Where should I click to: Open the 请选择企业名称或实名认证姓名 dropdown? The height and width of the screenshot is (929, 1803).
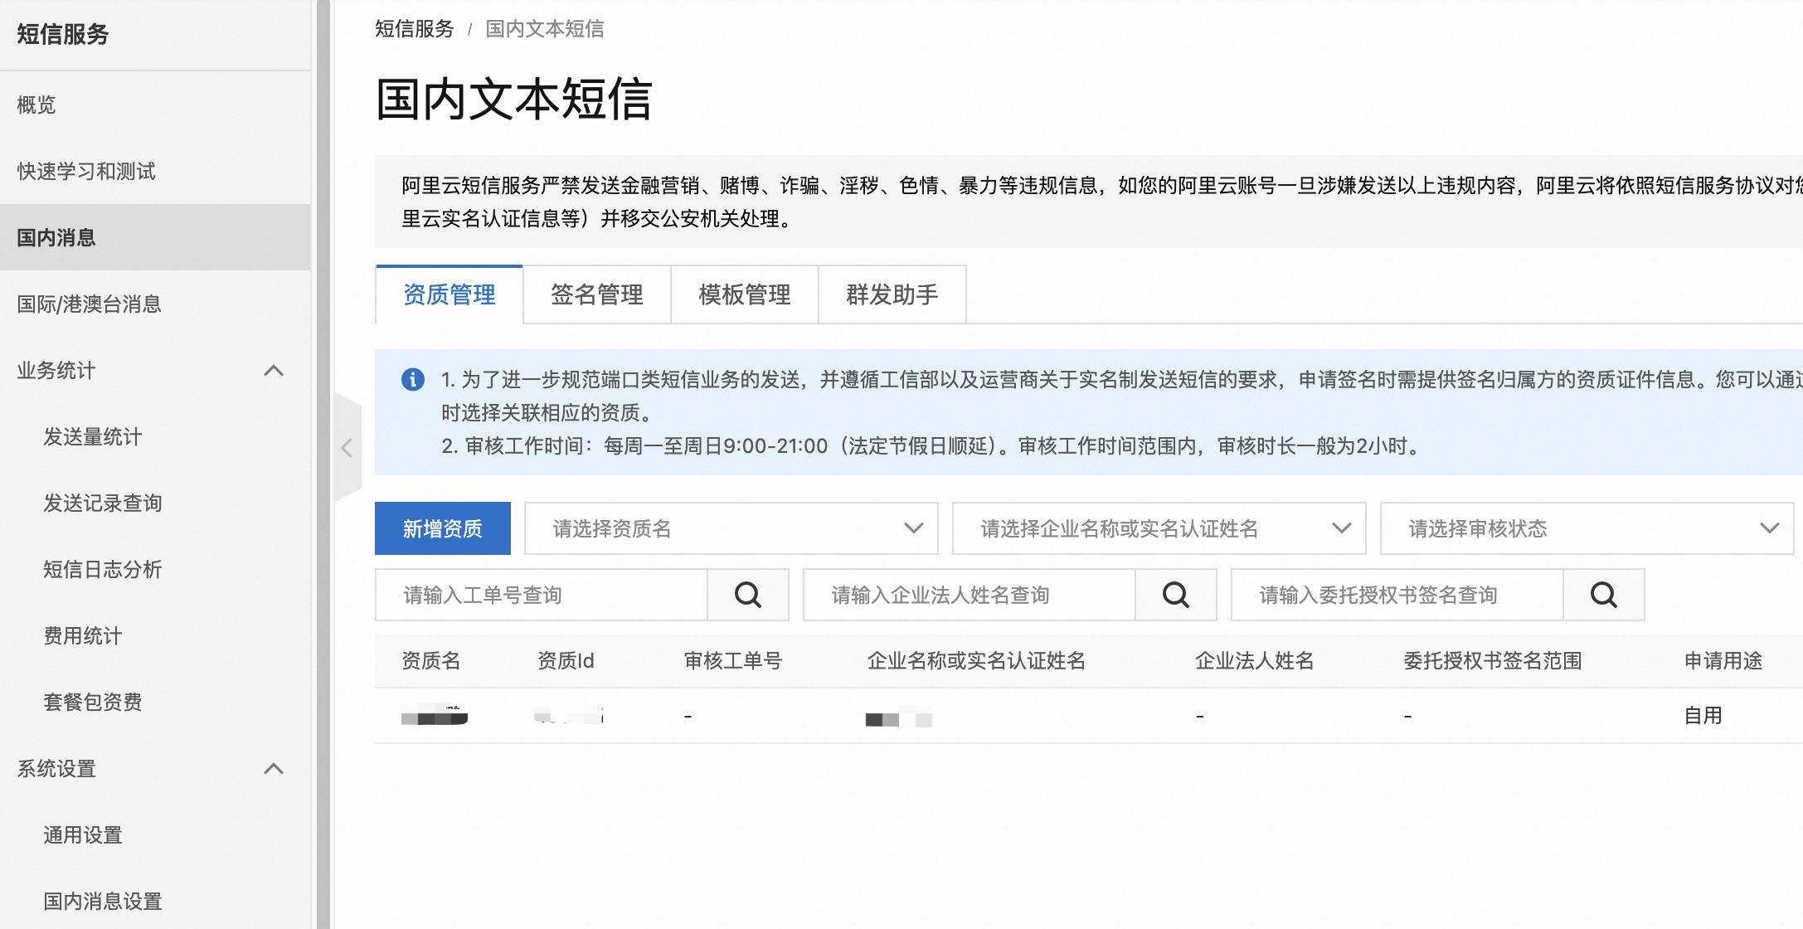tap(1159, 528)
